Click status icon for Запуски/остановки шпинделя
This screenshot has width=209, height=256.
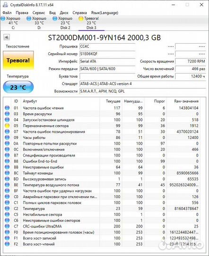(7, 119)
